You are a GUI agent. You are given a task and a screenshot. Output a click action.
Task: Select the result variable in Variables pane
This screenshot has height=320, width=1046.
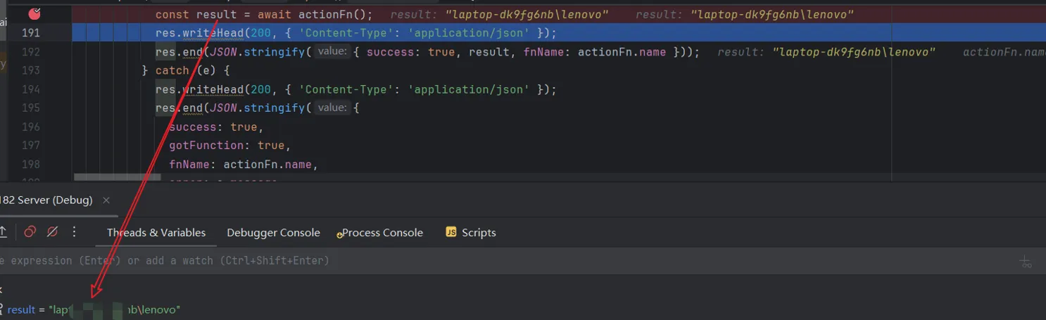click(x=94, y=309)
